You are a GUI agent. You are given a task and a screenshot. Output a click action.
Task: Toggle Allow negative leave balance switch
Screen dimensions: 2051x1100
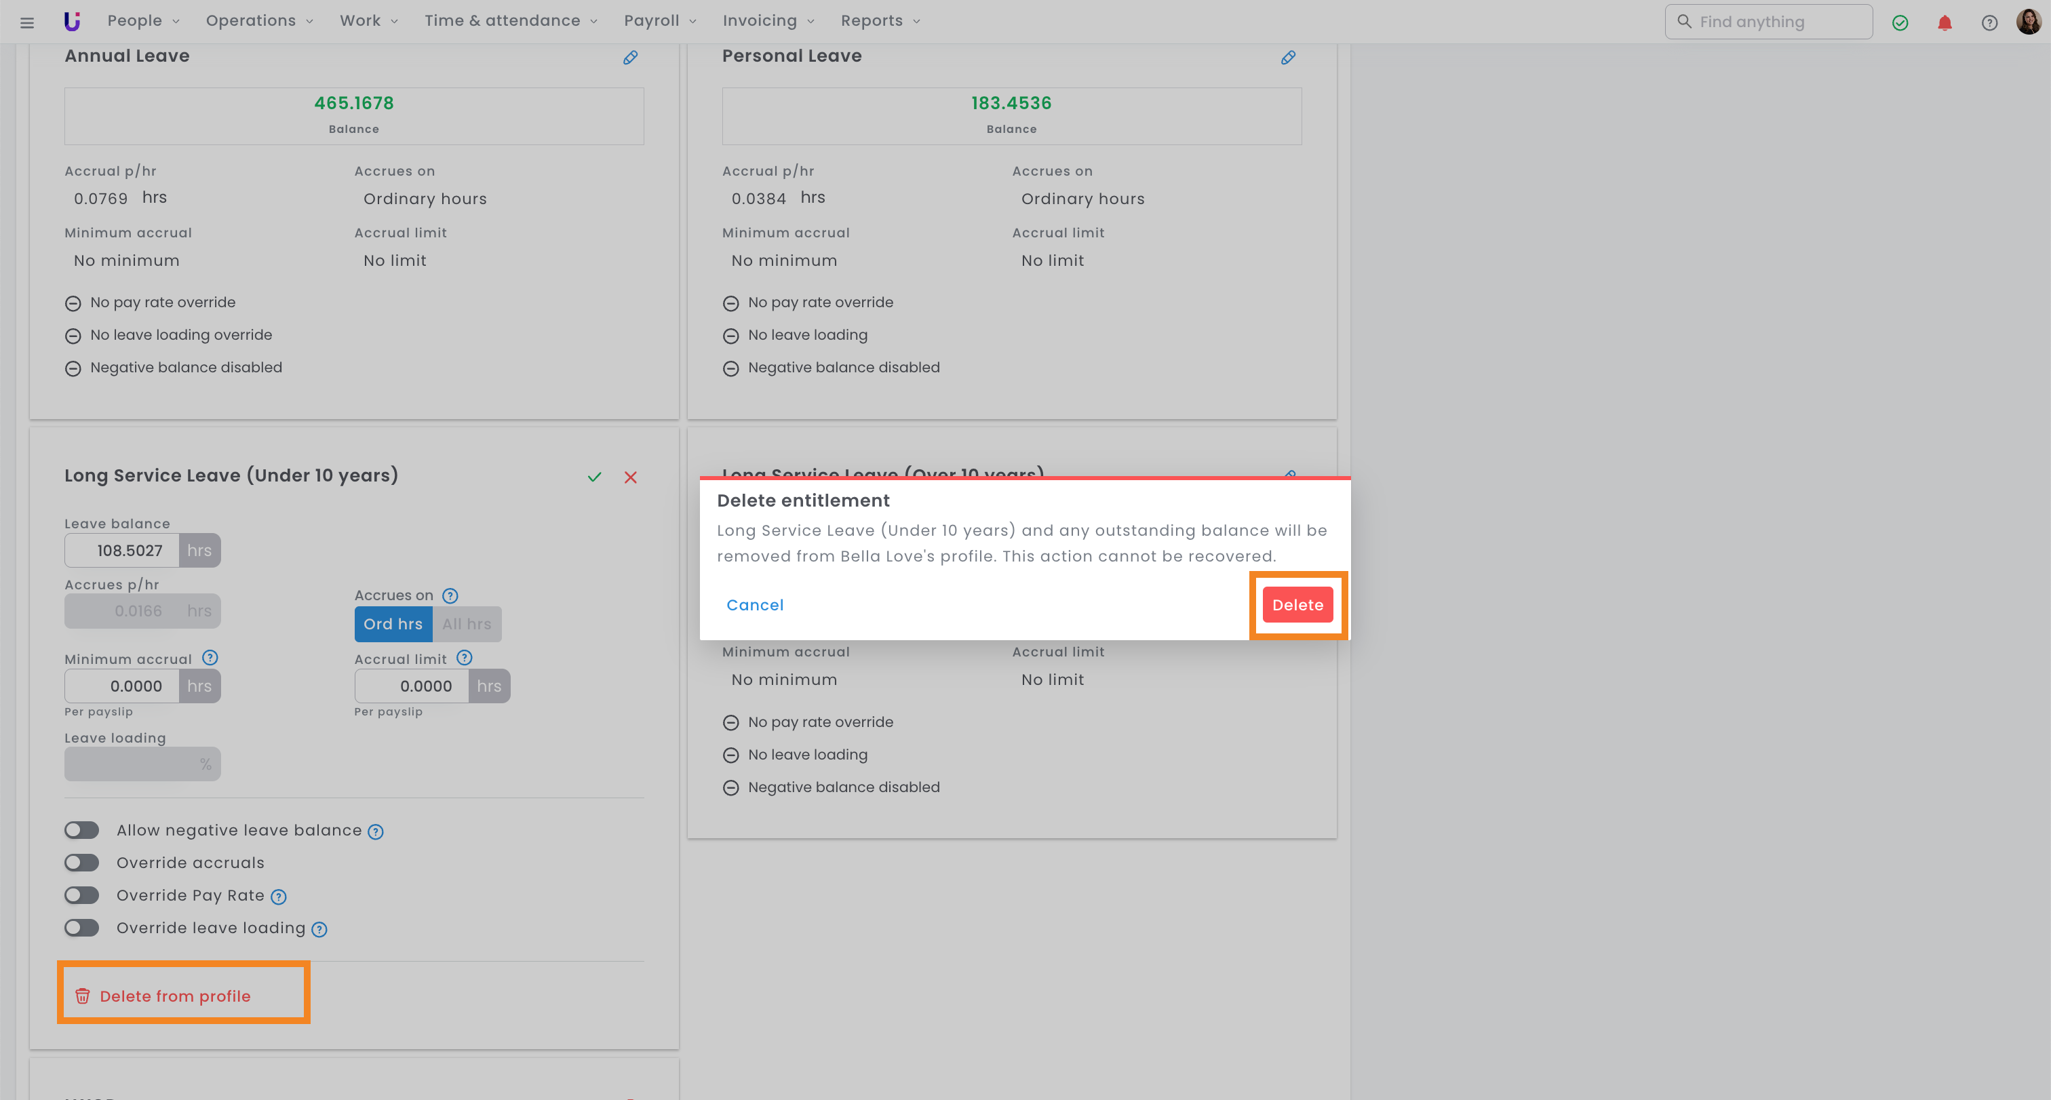pos(82,830)
